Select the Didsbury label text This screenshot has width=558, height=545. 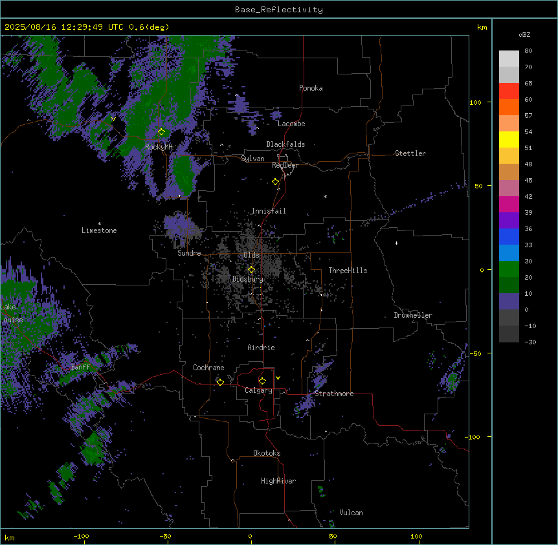[248, 279]
